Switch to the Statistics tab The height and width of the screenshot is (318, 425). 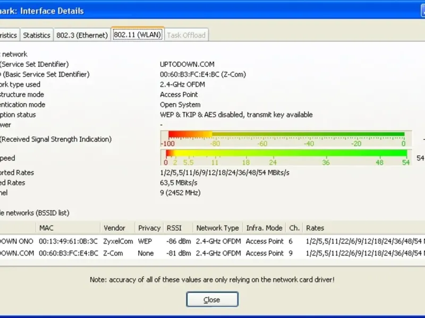(37, 35)
